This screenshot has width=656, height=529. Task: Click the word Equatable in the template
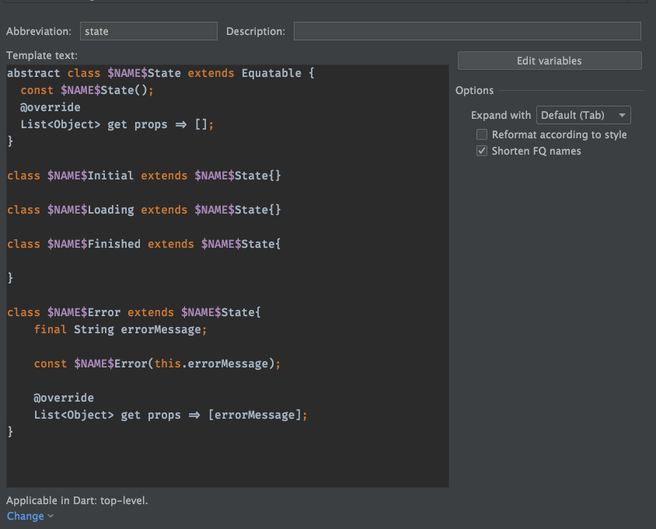coord(271,72)
